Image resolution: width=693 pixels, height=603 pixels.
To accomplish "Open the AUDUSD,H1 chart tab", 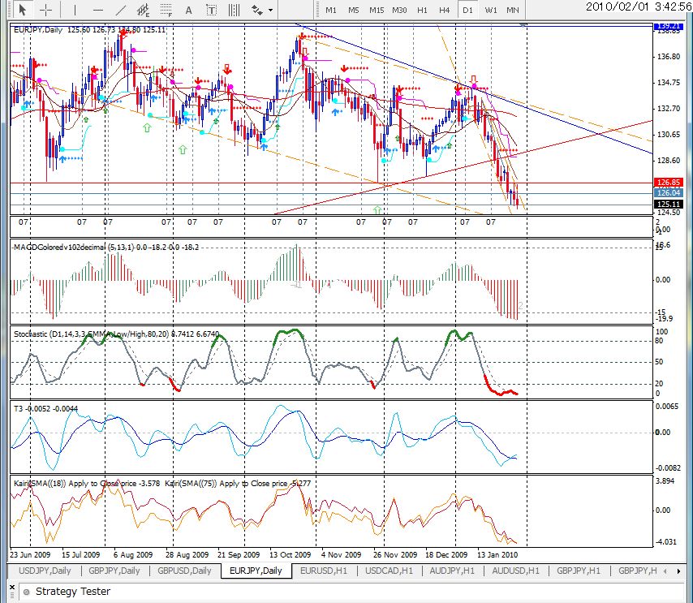I will tap(516, 571).
